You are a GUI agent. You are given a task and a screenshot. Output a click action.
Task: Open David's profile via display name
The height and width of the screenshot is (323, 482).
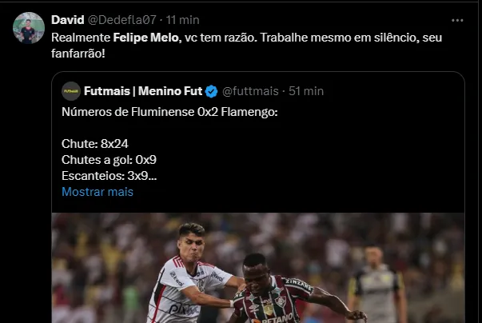[x=66, y=19]
